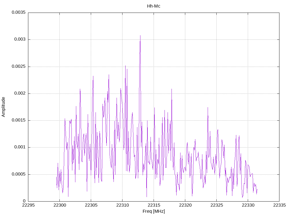287x215 pixels.
Task: Click y-axis tick label 0.001
Action: [20, 147]
